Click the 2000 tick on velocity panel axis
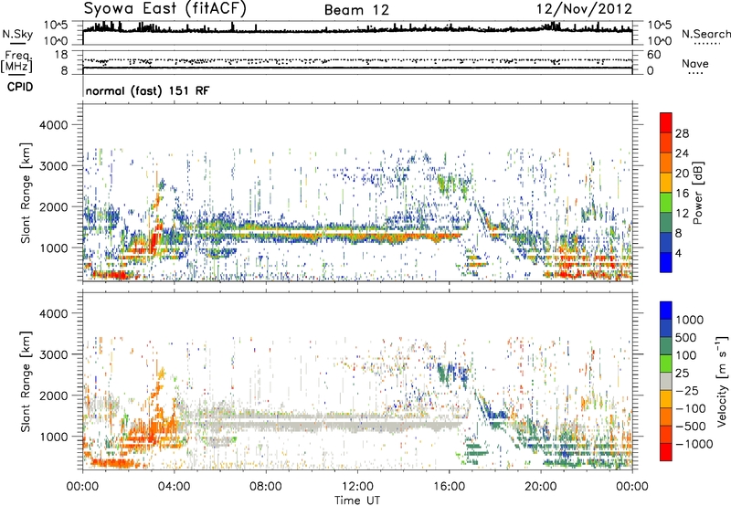731x506 pixels. pyautogui.click(x=54, y=395)
